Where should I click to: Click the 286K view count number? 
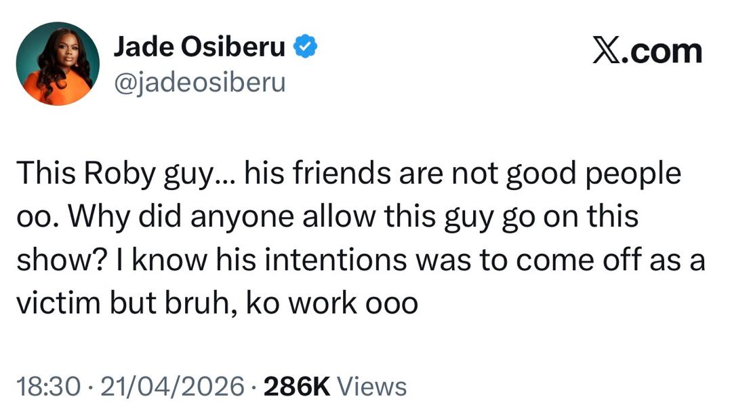pyautogui.click(x=296, y=387)
